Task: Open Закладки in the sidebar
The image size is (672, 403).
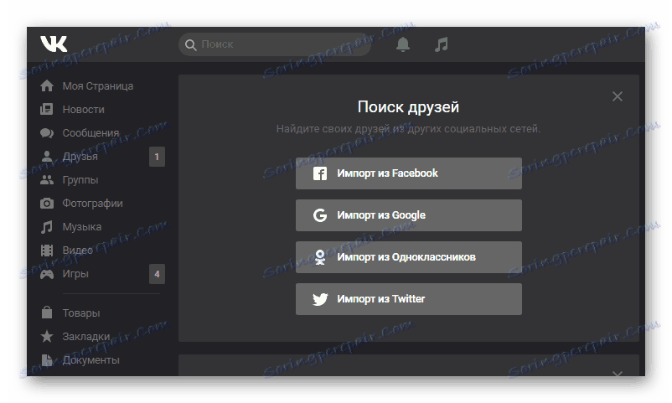Action: 86,337
